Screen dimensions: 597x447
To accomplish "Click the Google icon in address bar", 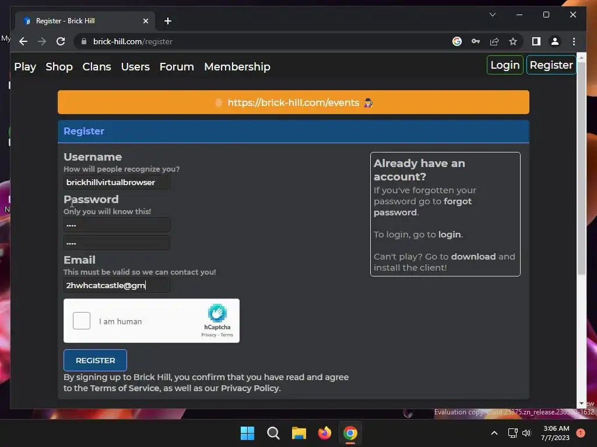I will [x=457, y=41].
